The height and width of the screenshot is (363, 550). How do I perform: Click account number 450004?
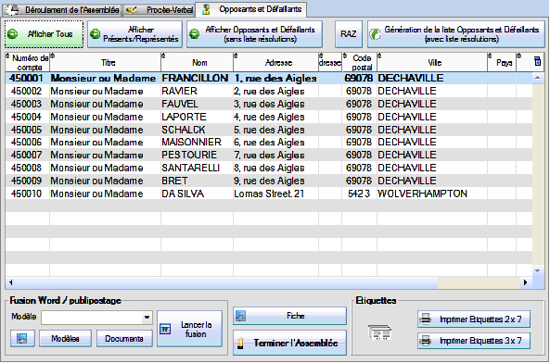point(26,117)
